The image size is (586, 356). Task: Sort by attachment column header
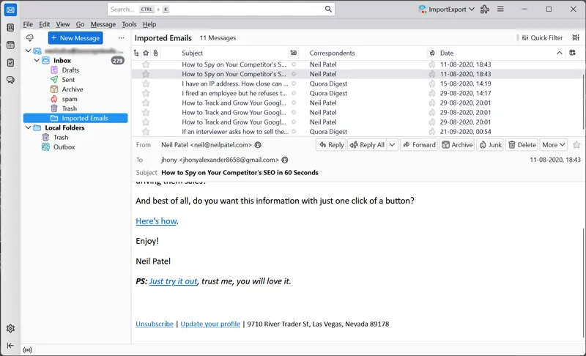[x=155, y=53]
